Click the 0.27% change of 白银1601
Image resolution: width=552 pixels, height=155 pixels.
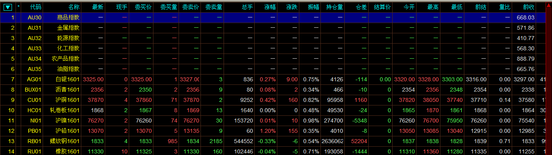[x=268, y=79]
